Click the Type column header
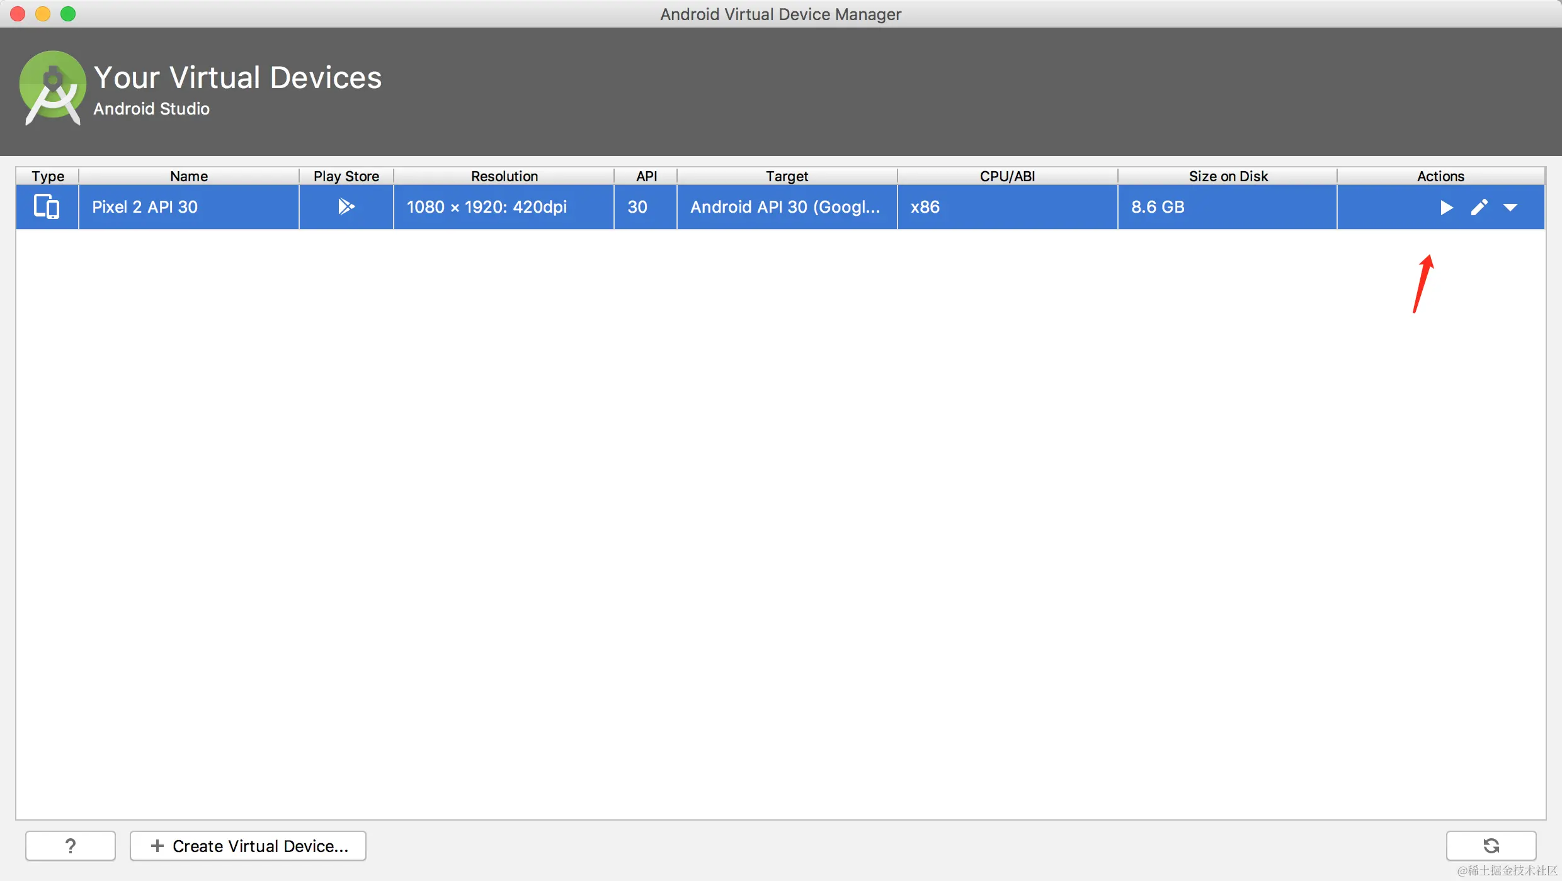 click(x=48, y=176)
